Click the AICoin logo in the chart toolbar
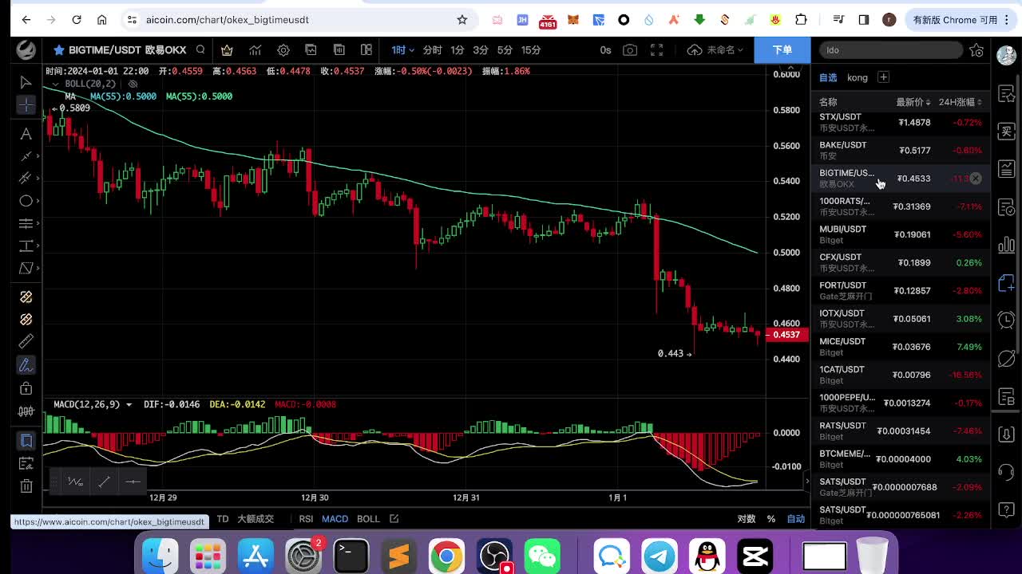The width and height of the screenshot is (1022, 574). click(26, 49)
